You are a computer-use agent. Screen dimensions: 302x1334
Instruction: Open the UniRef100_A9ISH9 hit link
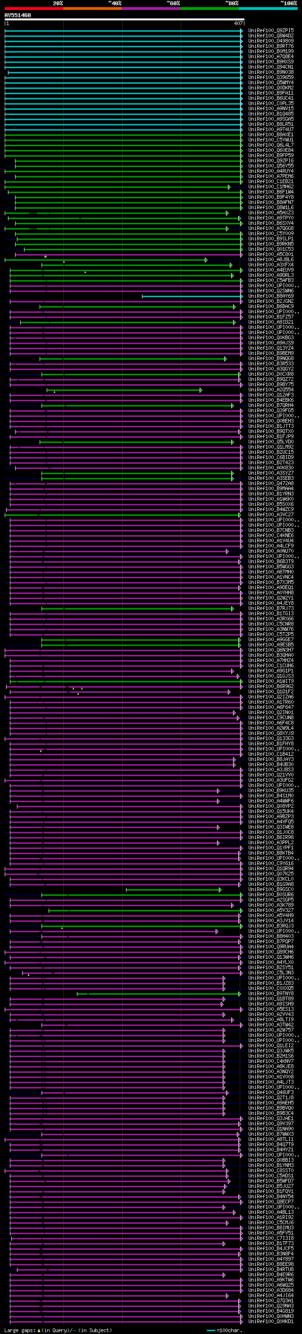click(x=271, y=1004)
